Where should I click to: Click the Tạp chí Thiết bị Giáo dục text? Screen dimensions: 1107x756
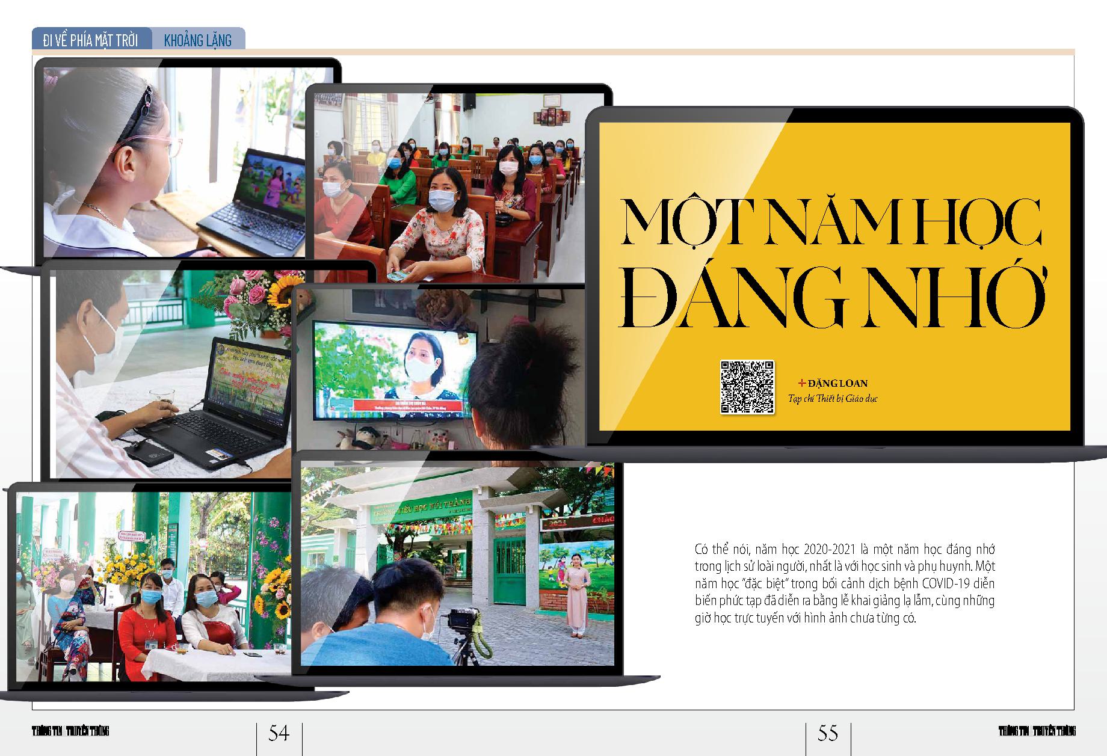click(833, 398)
